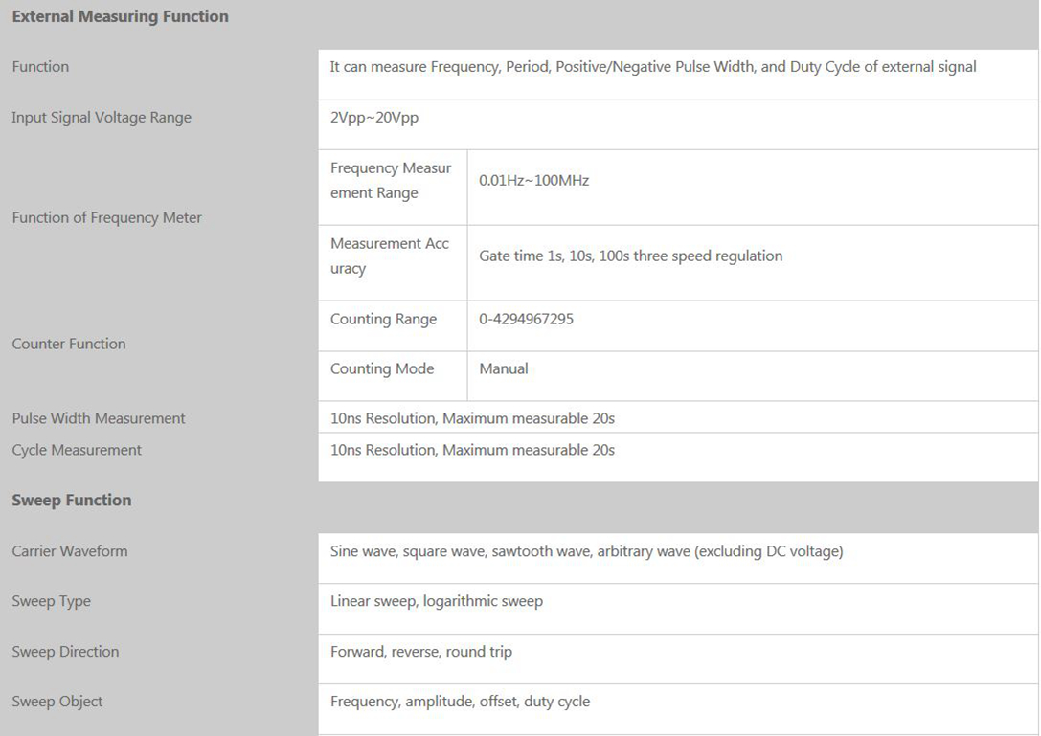
Task: Select the Function of Frequency Meter label
Action: click(x=106, y=218)
